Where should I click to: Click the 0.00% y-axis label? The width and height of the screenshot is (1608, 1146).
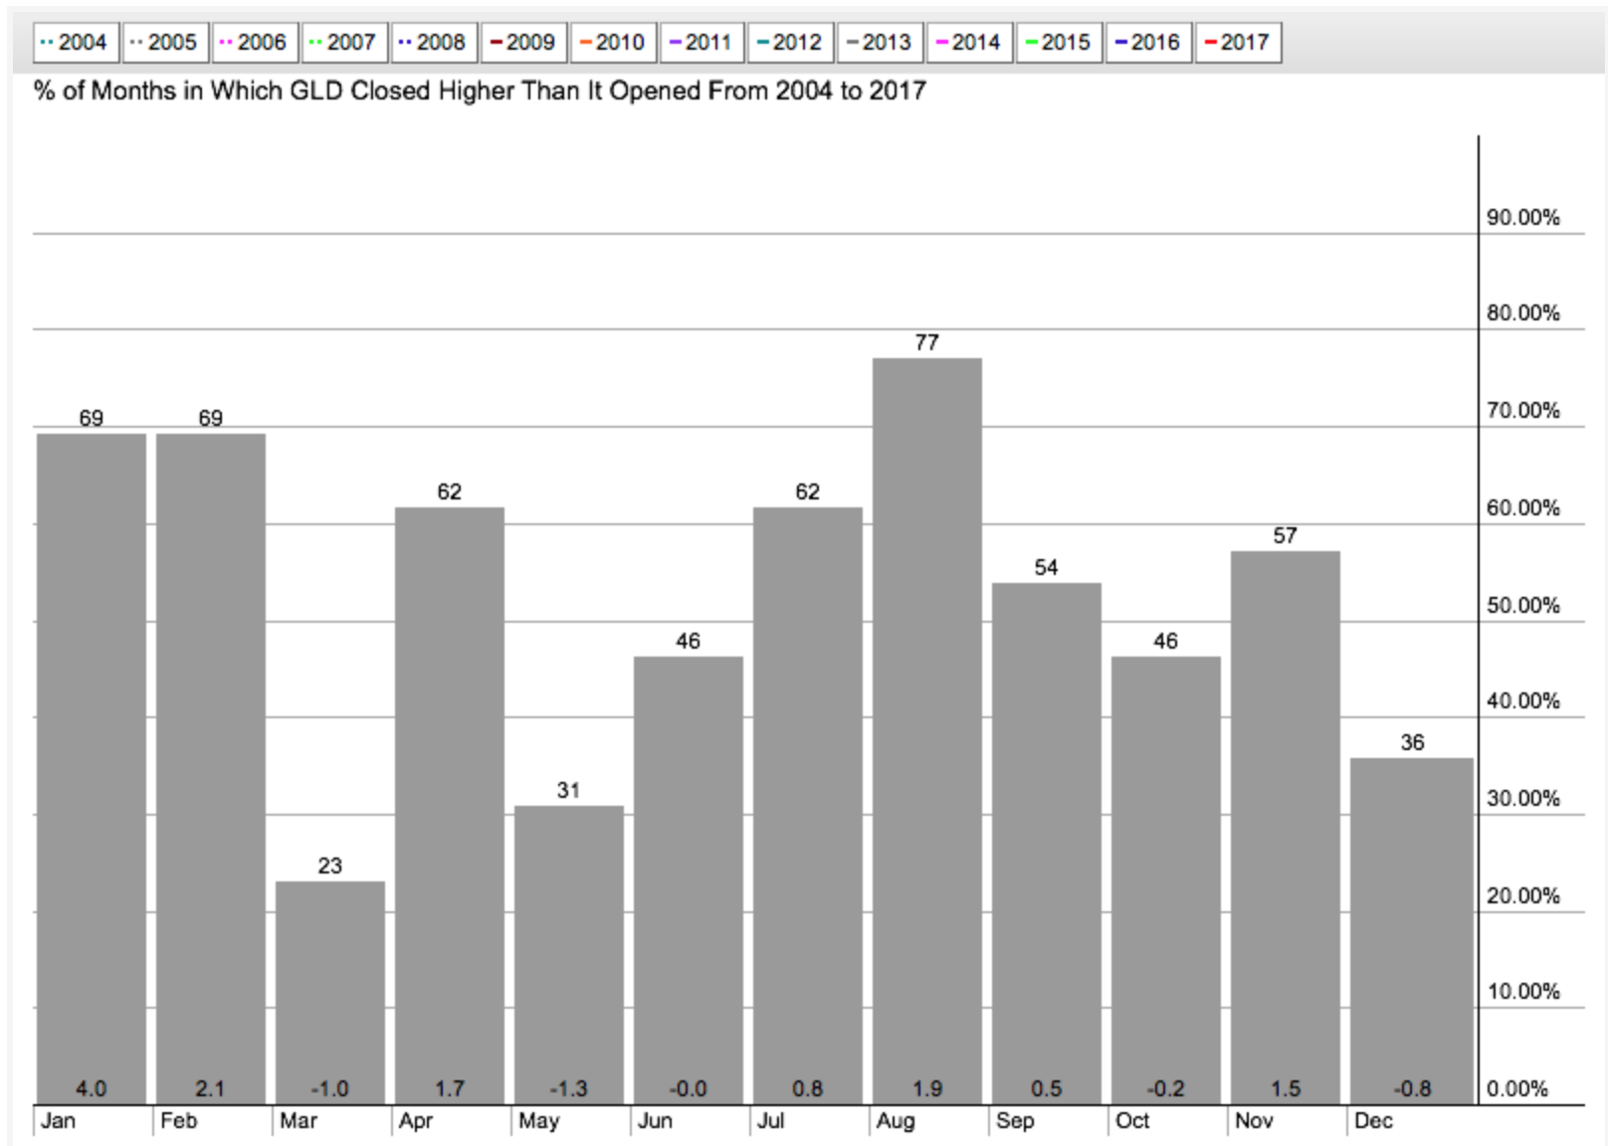(1517, 1089)
